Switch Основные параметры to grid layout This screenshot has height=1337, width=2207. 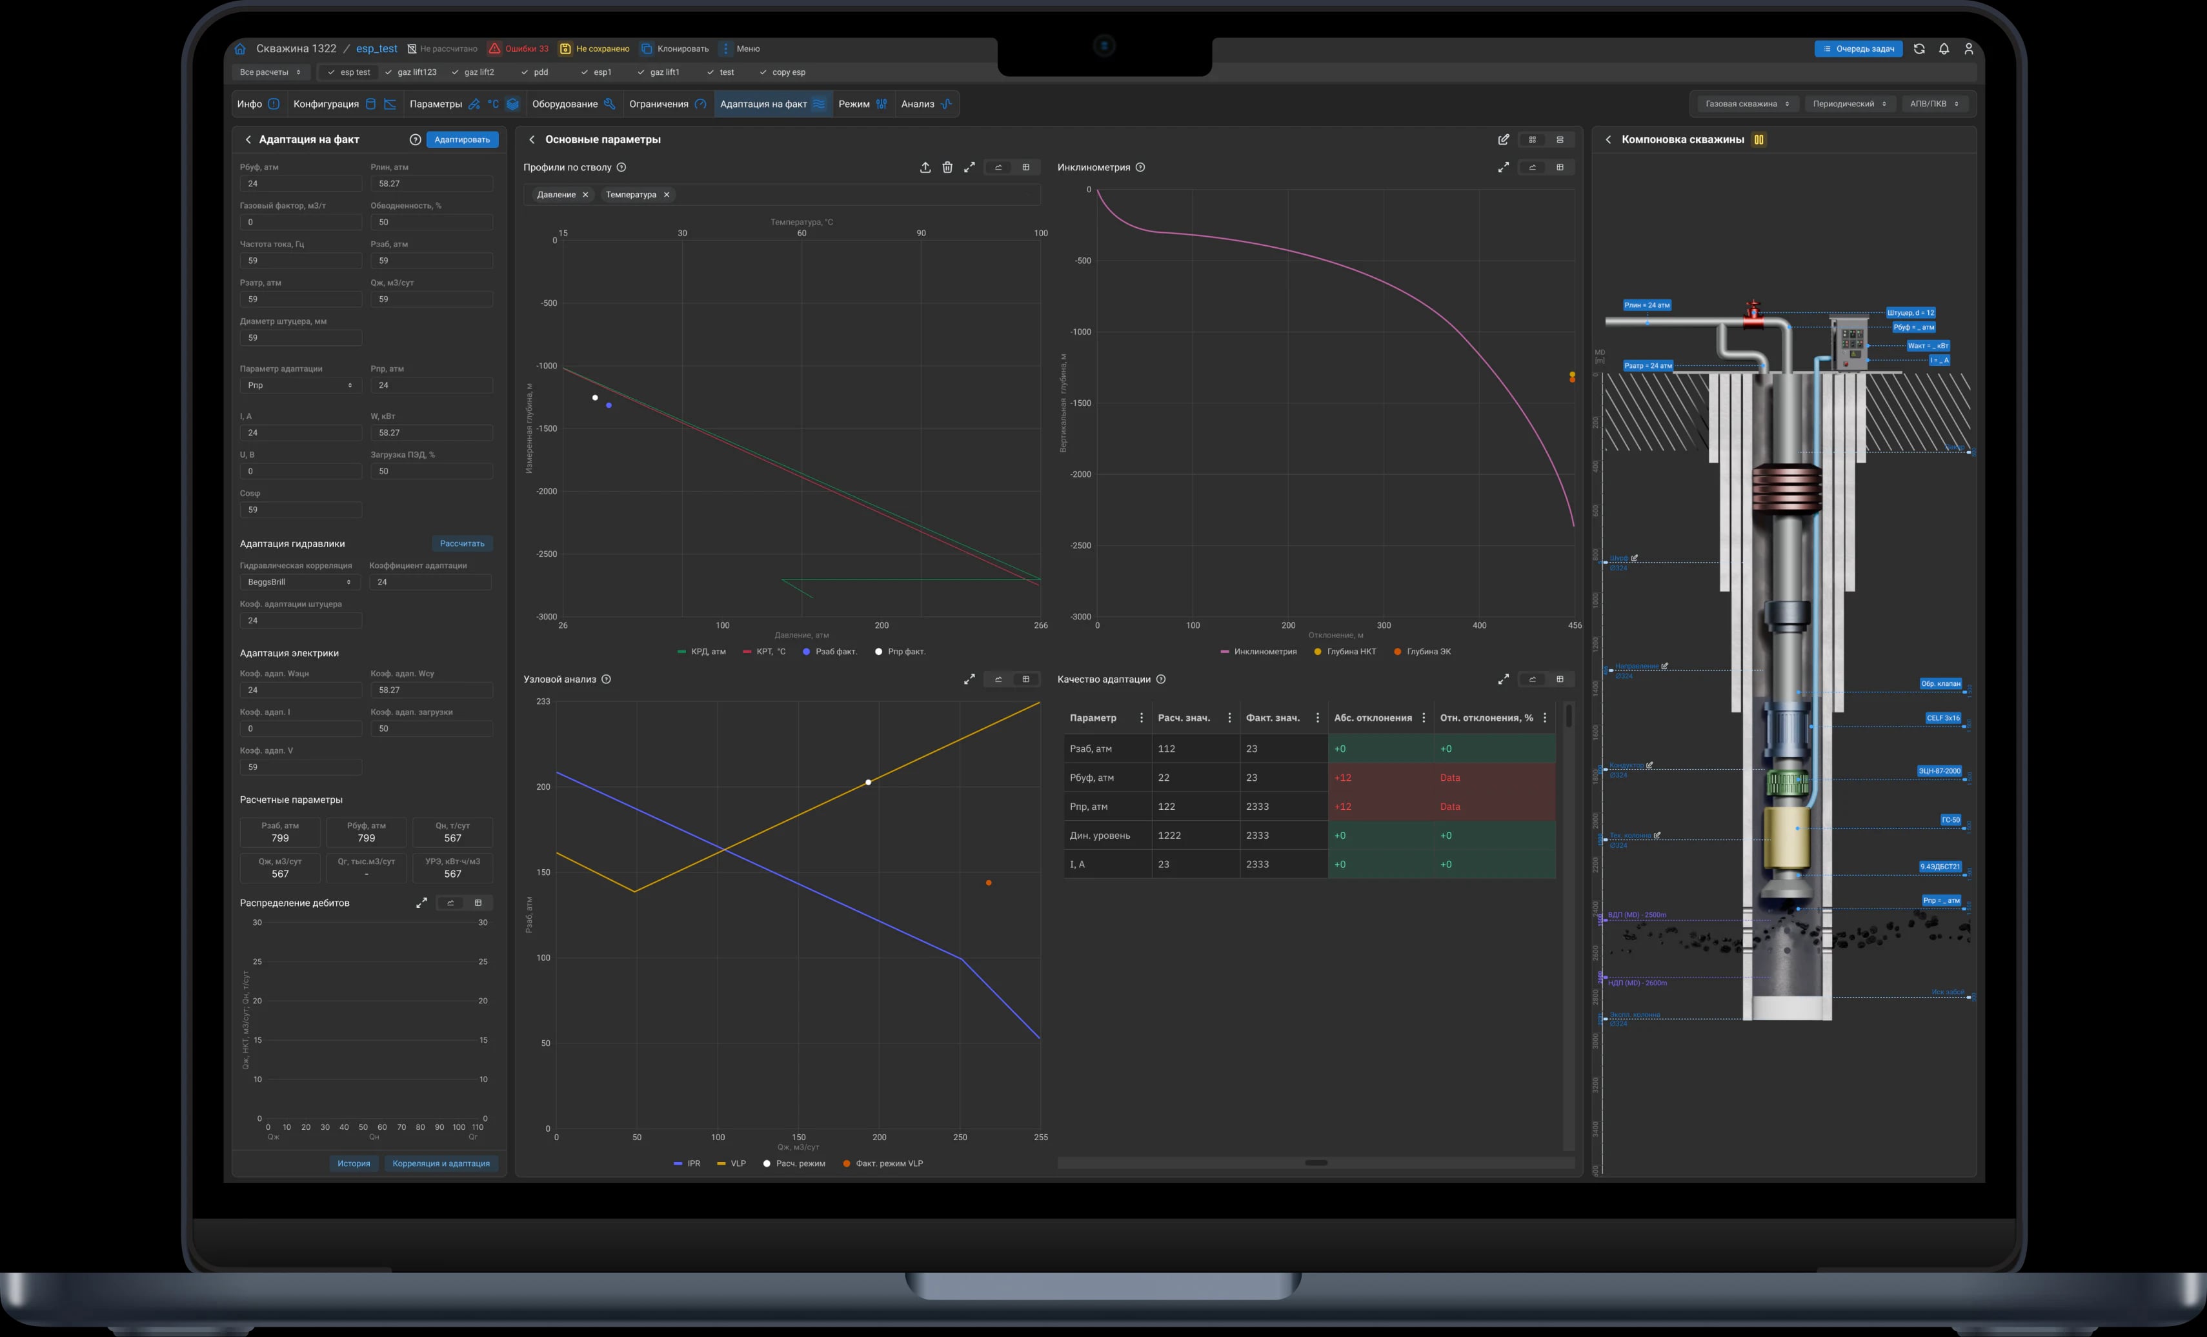pyautogui.click(x=1531, y=139)
